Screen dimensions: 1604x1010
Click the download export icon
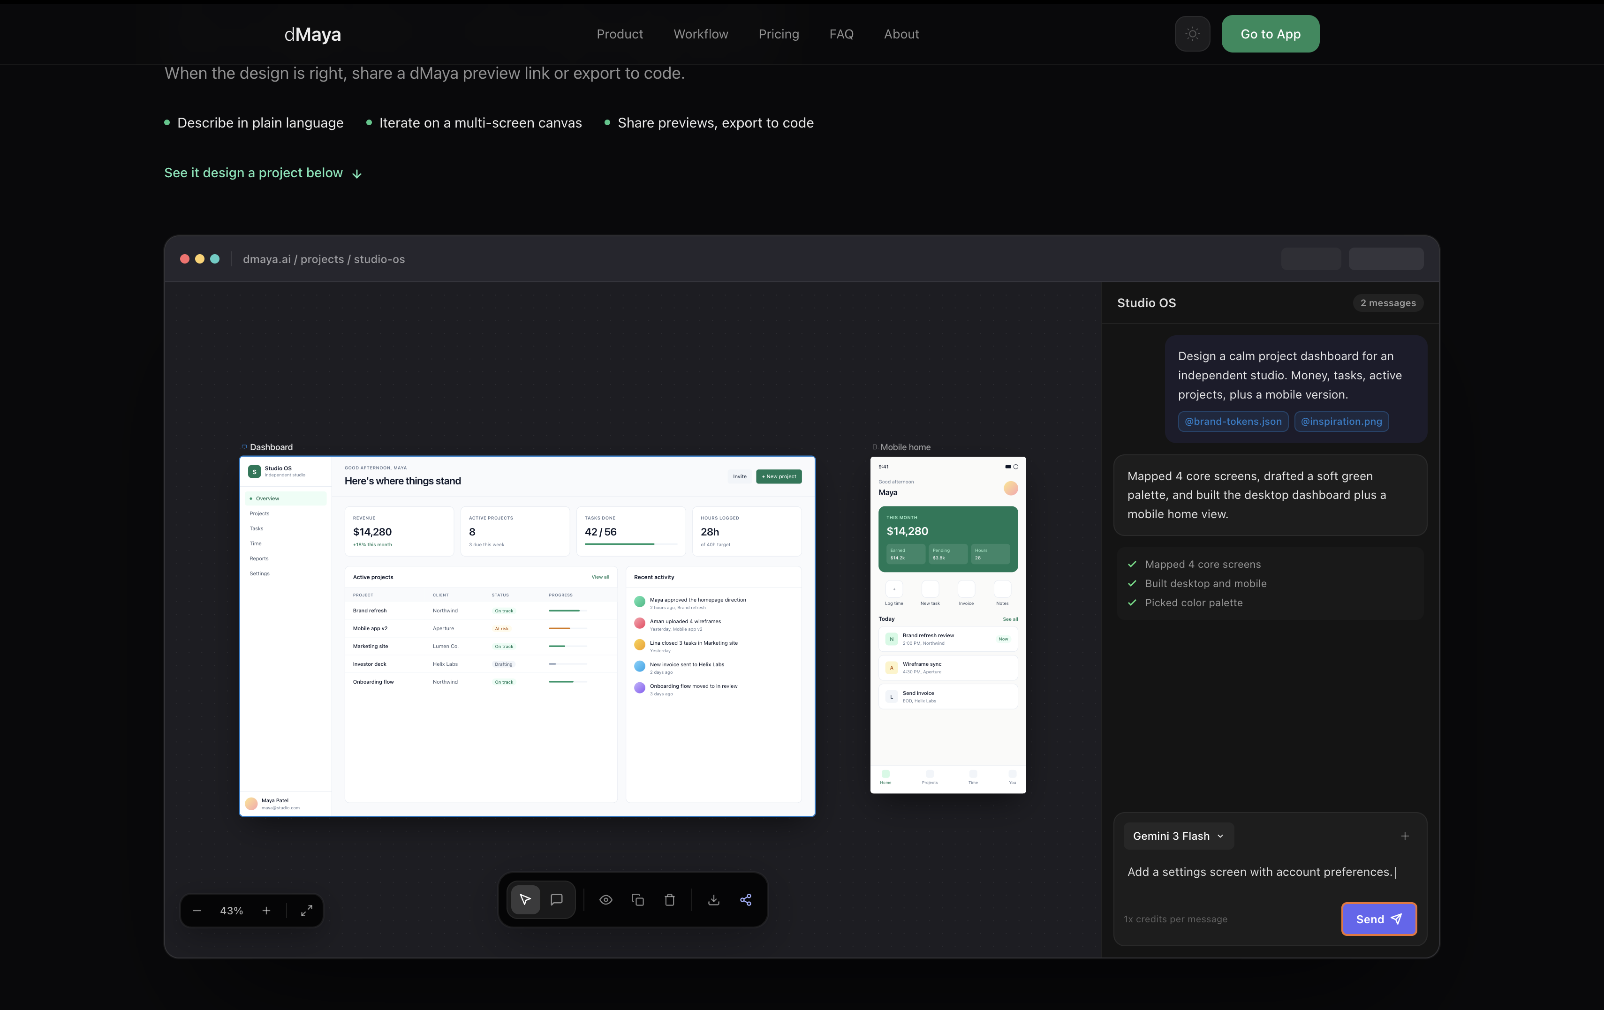(x=713, y=899)
